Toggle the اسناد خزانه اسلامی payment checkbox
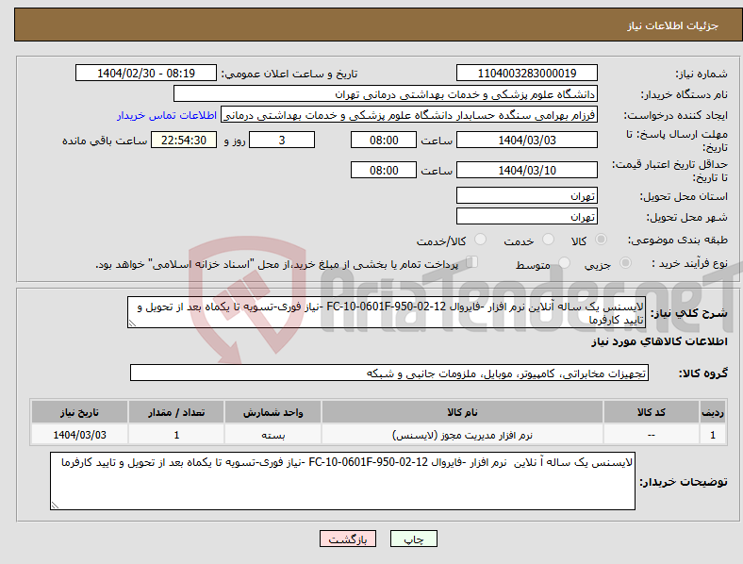743x564 pixels. point(472,262)
